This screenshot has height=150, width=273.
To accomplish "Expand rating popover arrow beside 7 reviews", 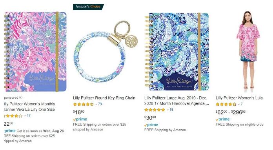I will [x=239, y=104].
